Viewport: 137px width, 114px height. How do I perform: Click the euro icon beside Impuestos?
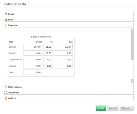point(6,25)
